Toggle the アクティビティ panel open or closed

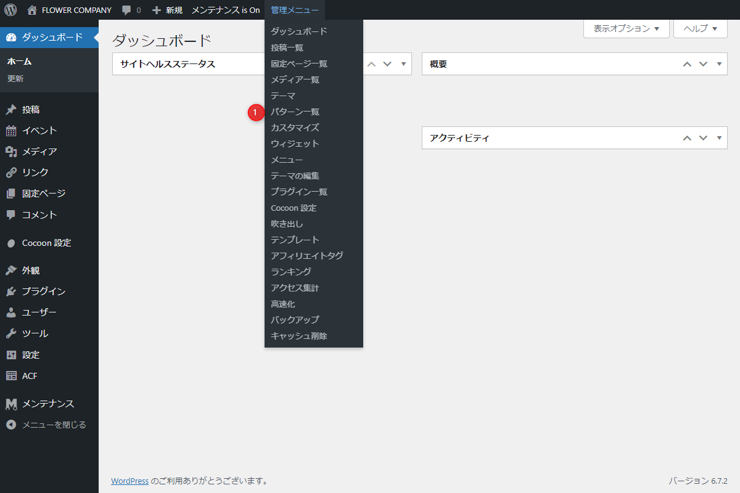pyautogui.click(x=719, y=138)
